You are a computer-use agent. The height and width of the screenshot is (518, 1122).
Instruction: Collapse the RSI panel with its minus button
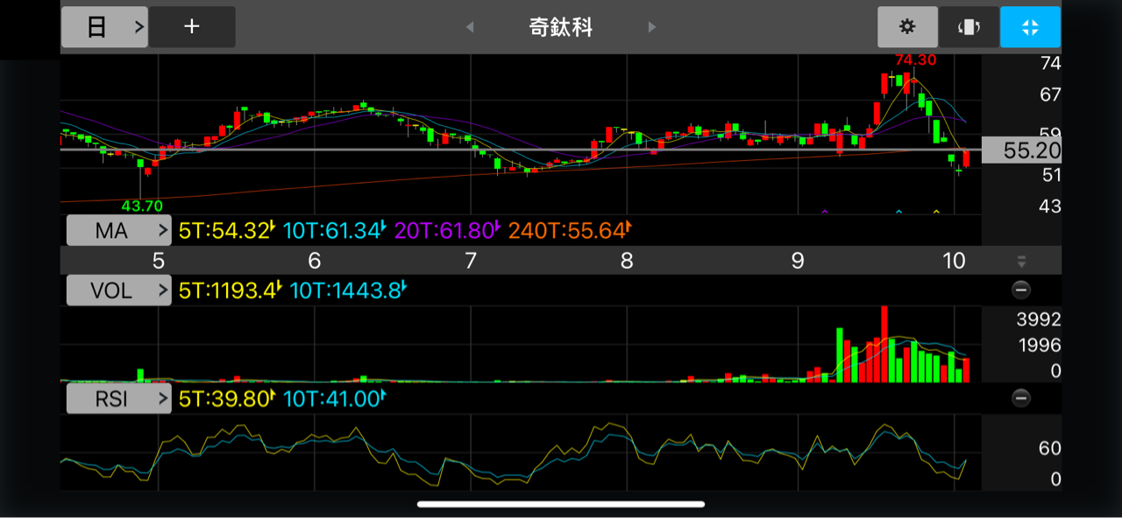(1021, 399)
